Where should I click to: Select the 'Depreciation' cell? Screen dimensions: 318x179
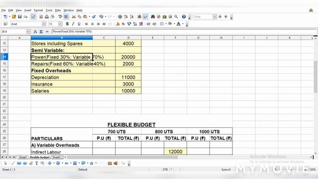[62, 78]
